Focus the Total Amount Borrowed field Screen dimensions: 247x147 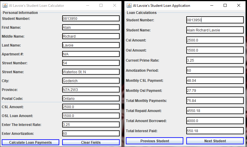pos(215,121)
